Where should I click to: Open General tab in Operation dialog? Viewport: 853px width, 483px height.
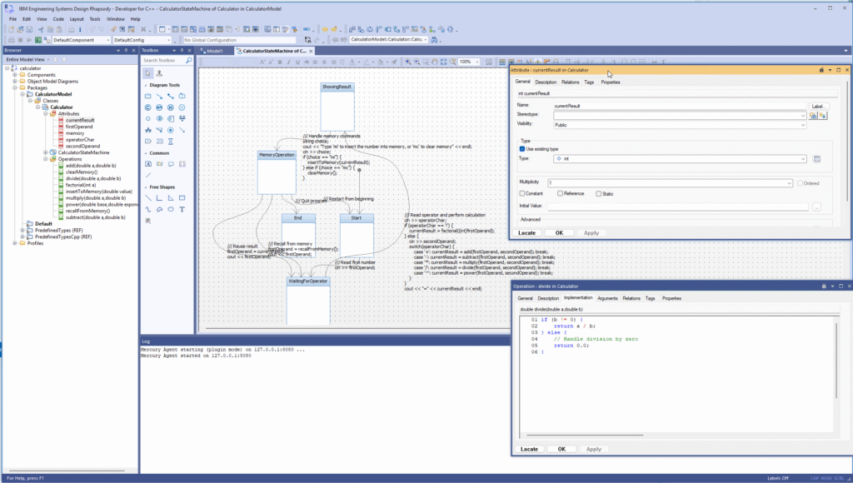[x=525, y=299]
